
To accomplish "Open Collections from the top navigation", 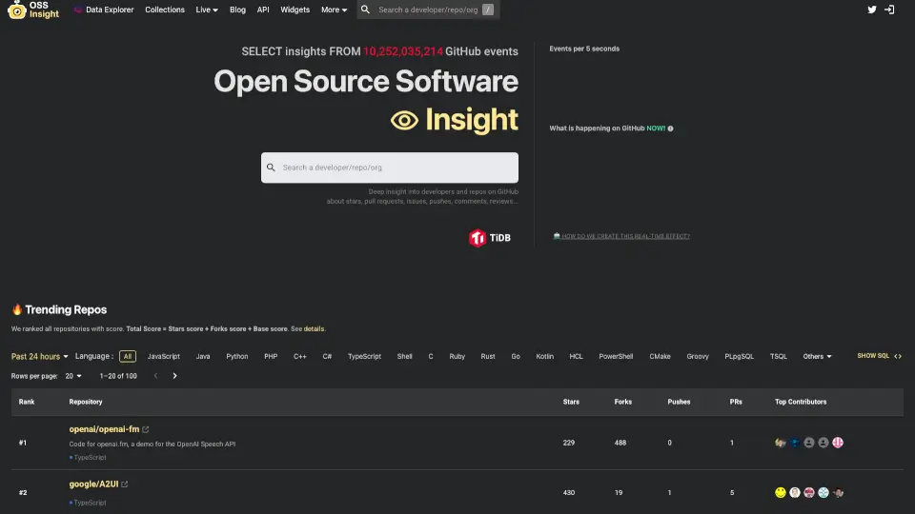I will point(165,10).
